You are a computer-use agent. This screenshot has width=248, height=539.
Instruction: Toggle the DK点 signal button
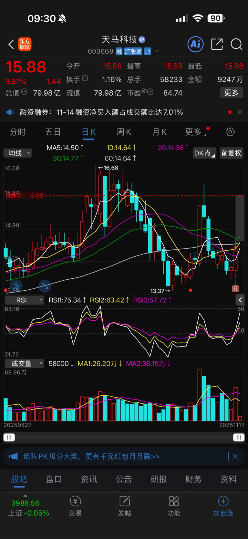tap(204, 153)
